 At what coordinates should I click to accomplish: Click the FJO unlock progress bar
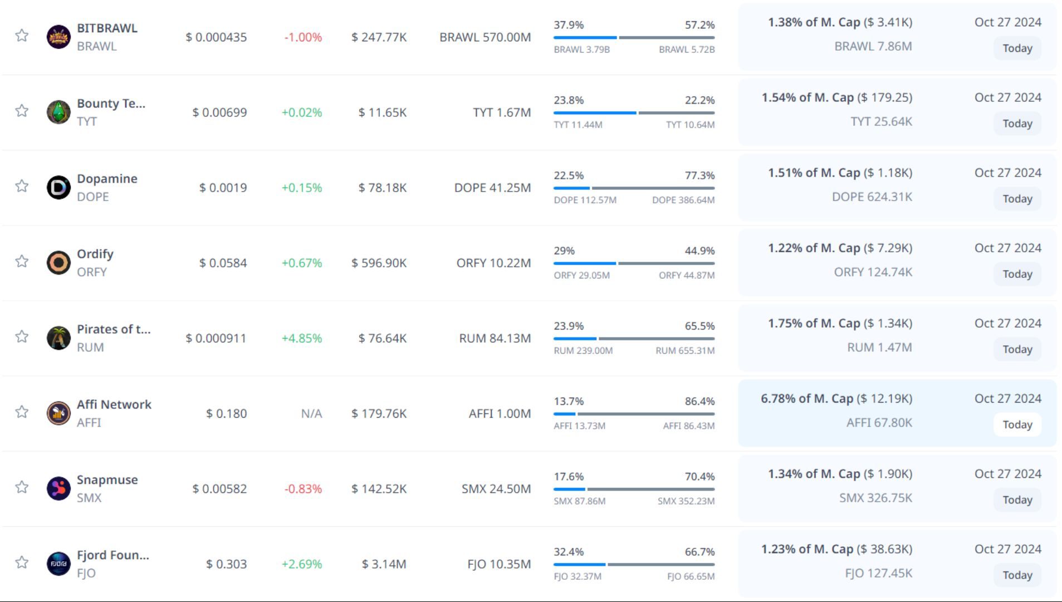point(634,564)
